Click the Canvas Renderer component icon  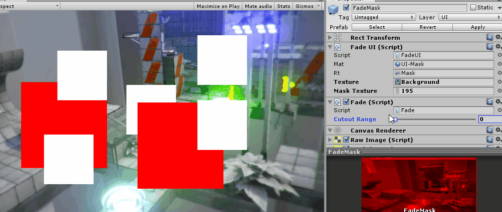click(338, 131)
